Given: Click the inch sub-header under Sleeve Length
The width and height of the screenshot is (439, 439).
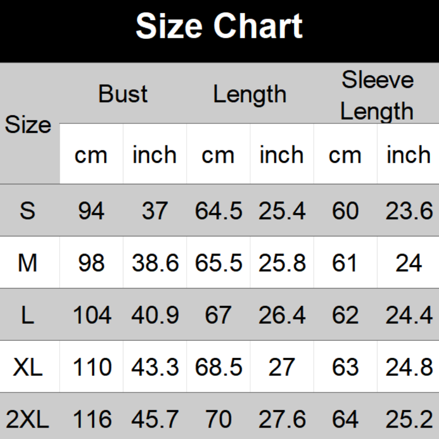Looking at the screenshot, I should 408,155.
